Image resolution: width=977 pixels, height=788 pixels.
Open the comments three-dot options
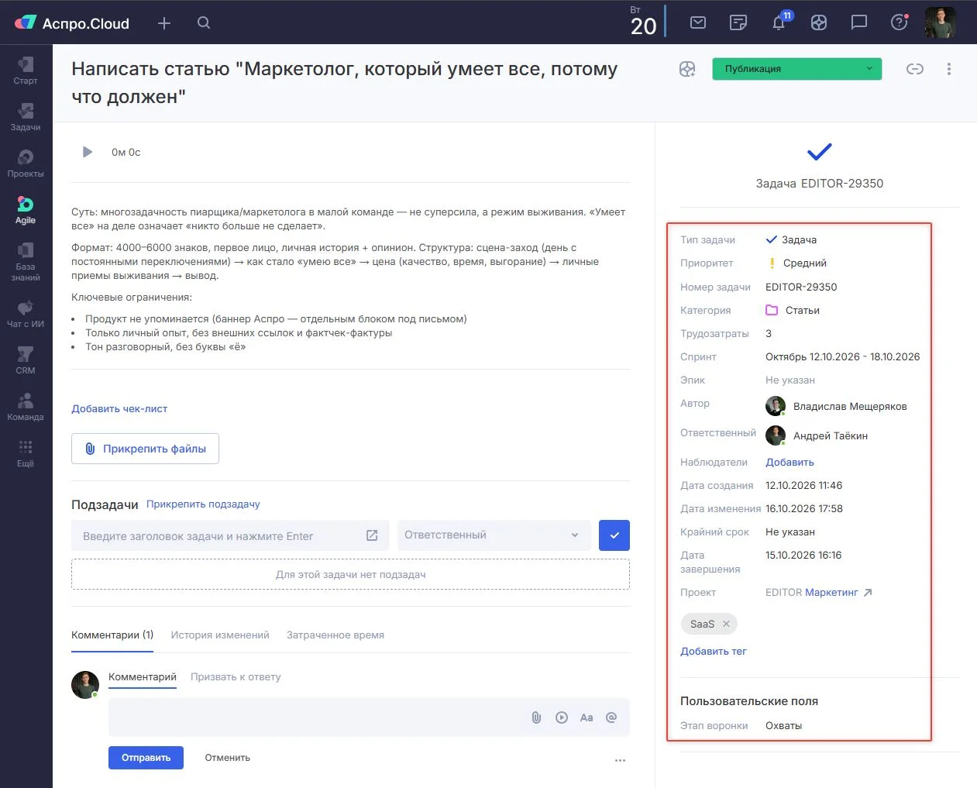point(620,760)
